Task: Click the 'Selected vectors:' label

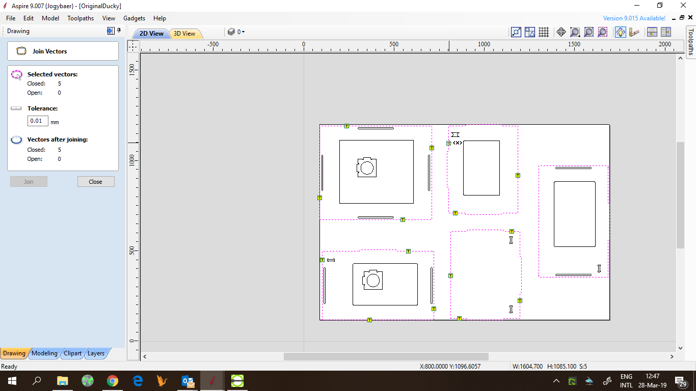Action: tap(52, 74)
